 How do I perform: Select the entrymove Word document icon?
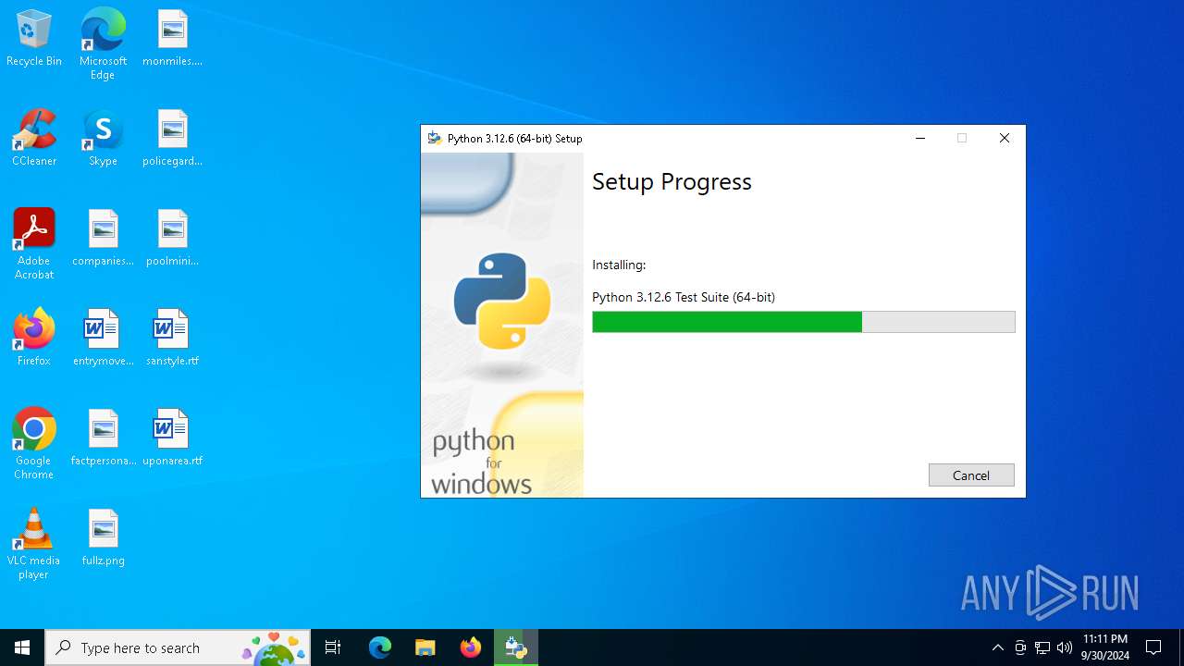pos(103,339)
